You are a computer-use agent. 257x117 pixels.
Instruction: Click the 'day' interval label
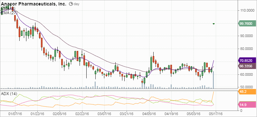tap(76, 4)
